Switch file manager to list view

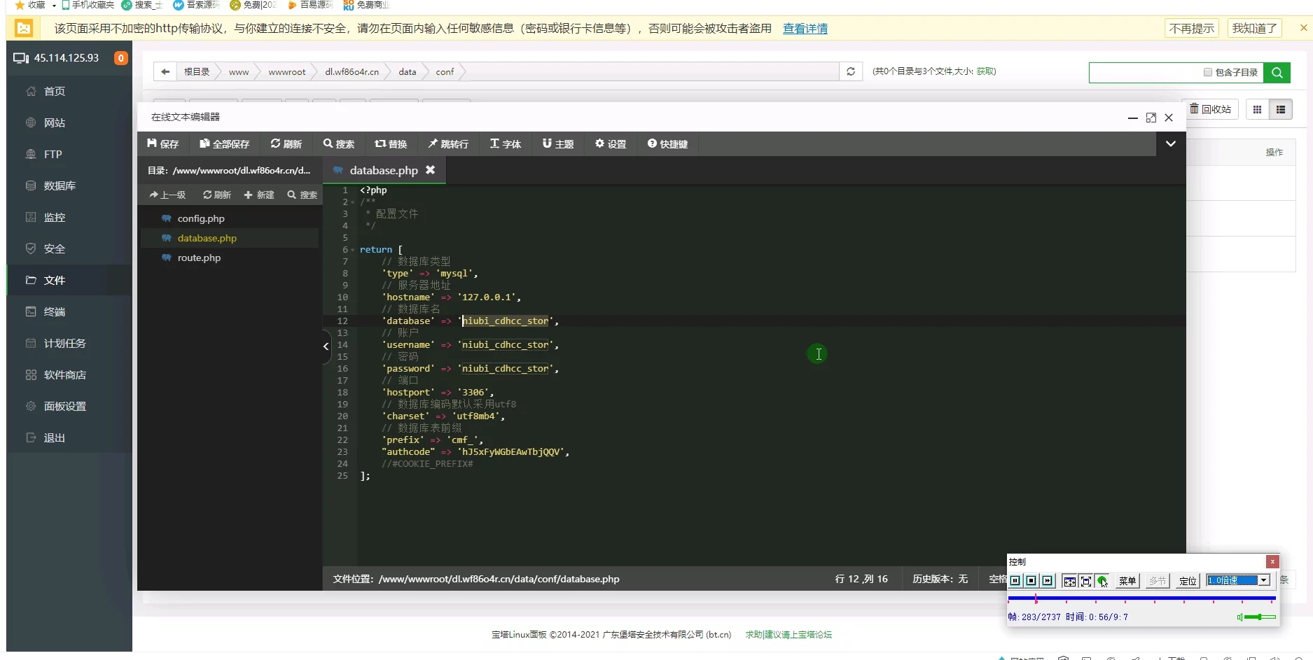point(1281,109)
